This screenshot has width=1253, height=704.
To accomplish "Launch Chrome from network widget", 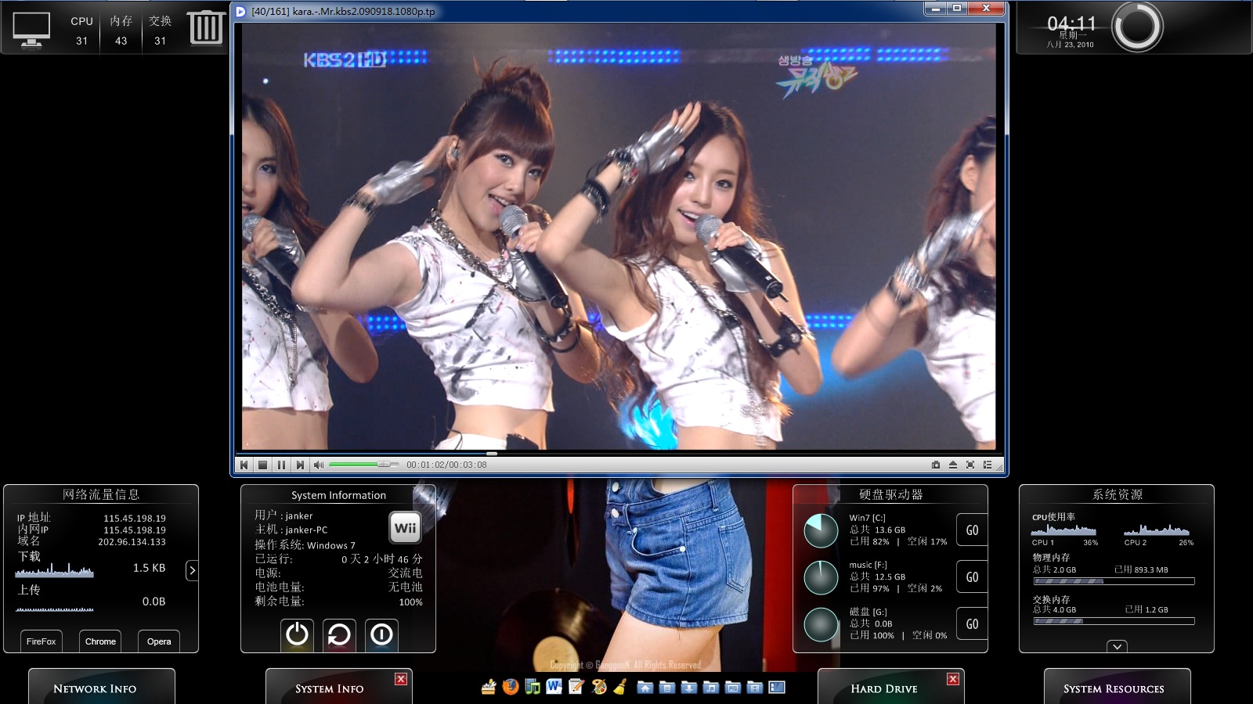I will coord(100,641).
